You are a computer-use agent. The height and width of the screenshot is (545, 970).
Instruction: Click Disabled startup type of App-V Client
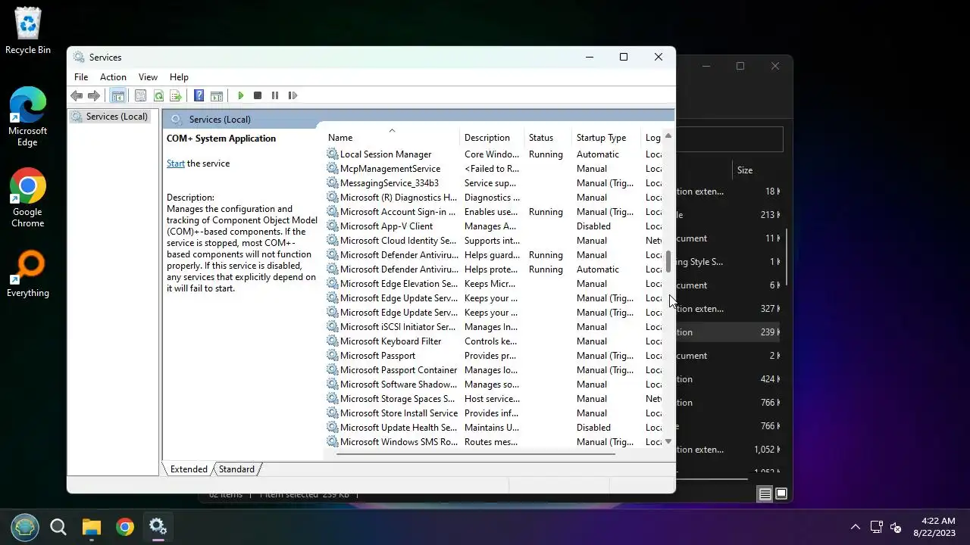[593, 226]
